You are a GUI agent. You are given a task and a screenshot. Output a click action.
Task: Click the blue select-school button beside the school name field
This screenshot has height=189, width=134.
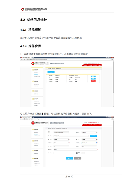coord(93,136)
